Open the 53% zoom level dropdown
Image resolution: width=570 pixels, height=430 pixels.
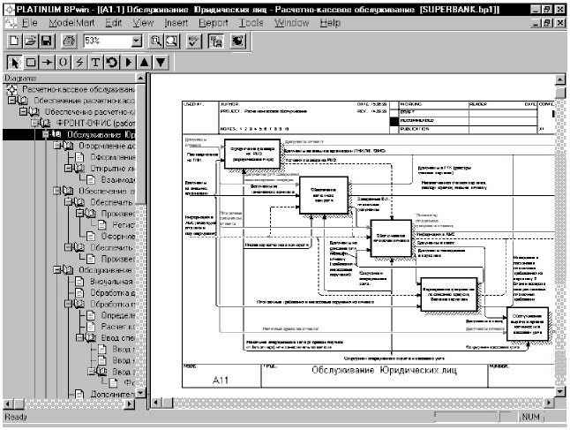tap(136, 41)
